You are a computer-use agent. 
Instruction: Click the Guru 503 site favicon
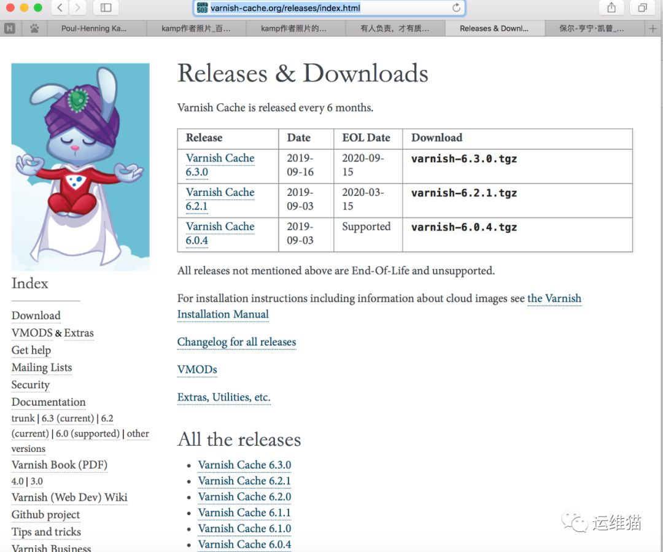[x=203, y=7]
